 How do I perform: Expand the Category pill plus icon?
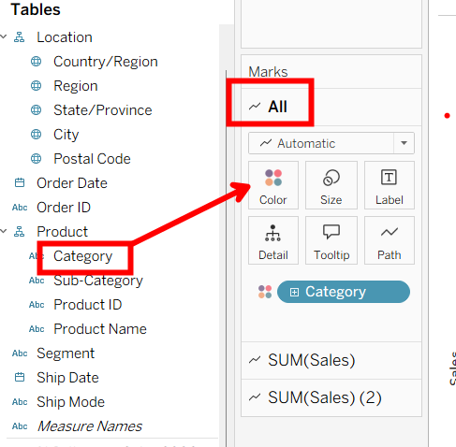click(294, 292)
